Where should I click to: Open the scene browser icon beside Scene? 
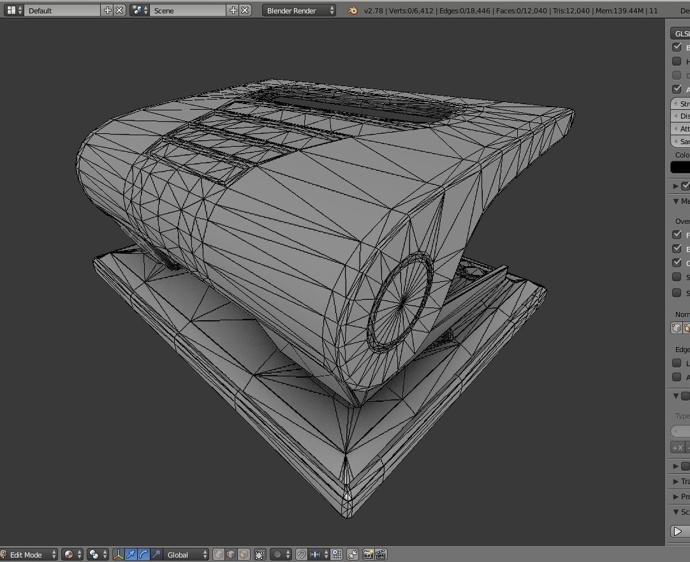[140, 10]
